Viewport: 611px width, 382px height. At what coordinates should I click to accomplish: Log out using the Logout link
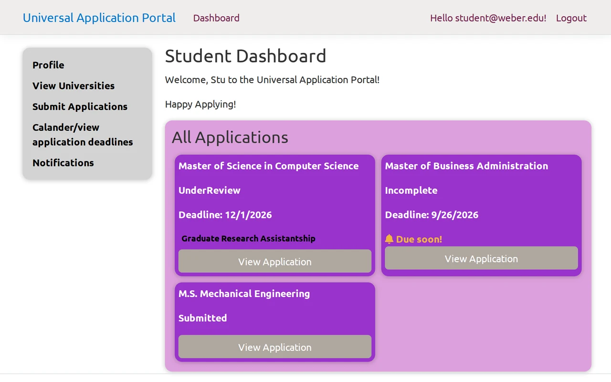click(x=571, y=18)
